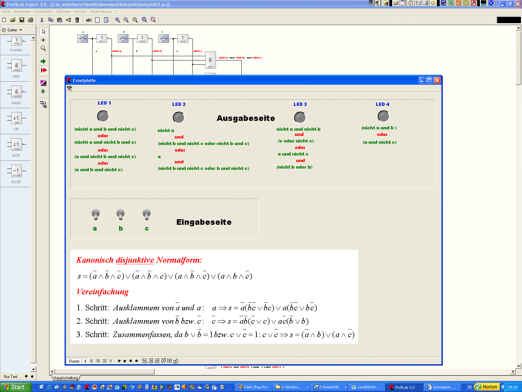Toggle switch S3 in the circuit diagram
The width and height of the screenshot is (522, 392).
coord(163,39)
